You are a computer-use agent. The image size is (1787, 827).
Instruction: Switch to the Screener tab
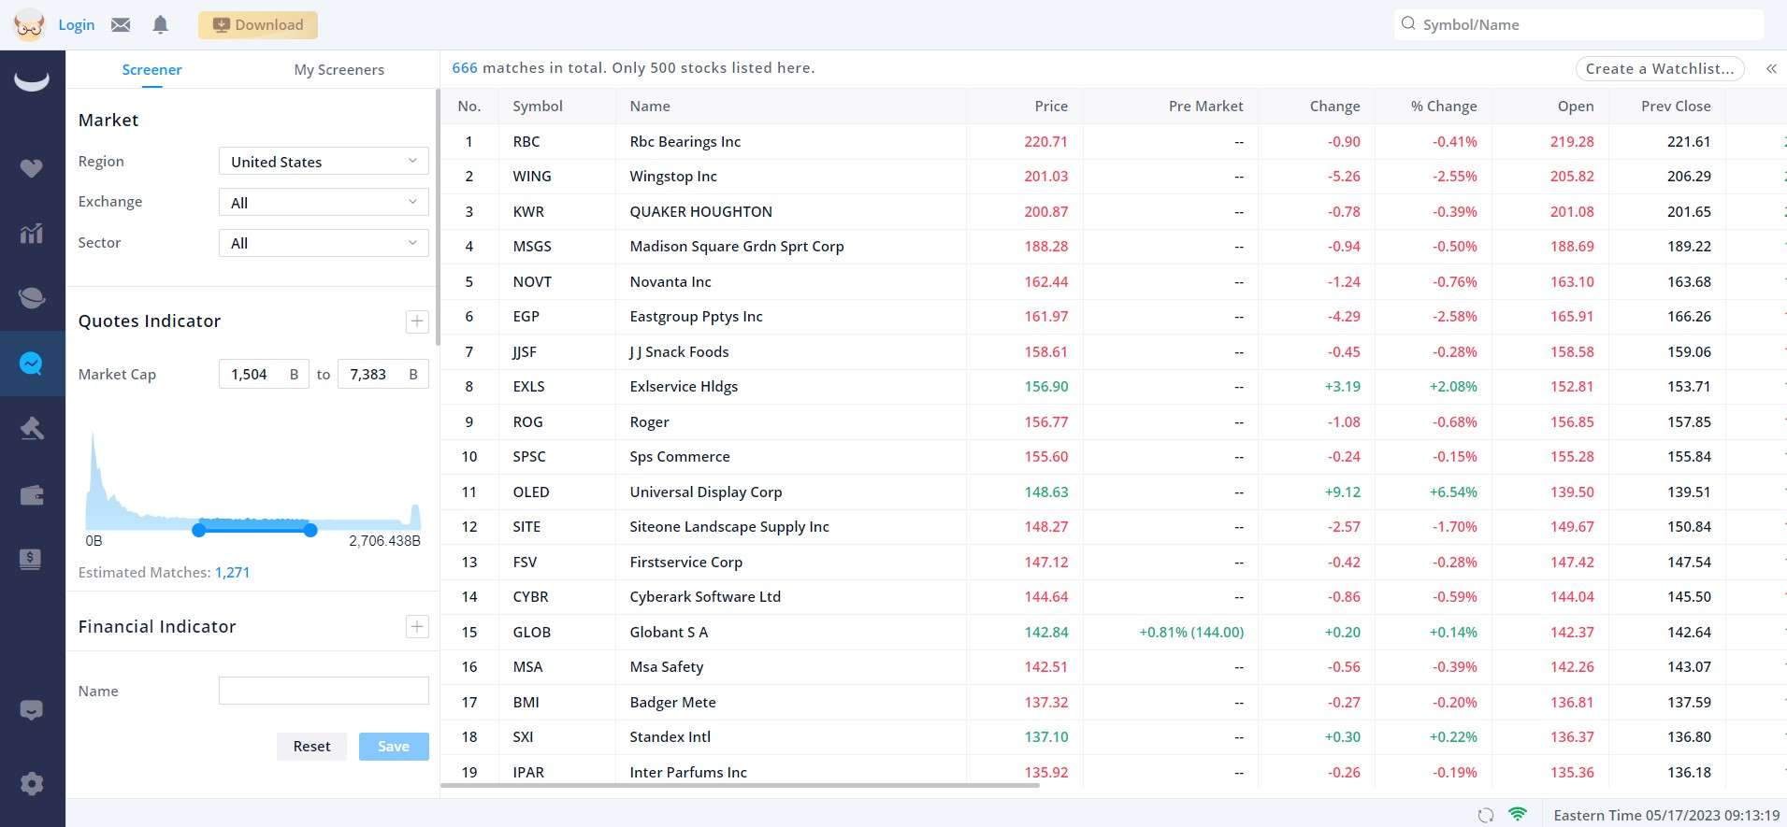pos(151,69)
